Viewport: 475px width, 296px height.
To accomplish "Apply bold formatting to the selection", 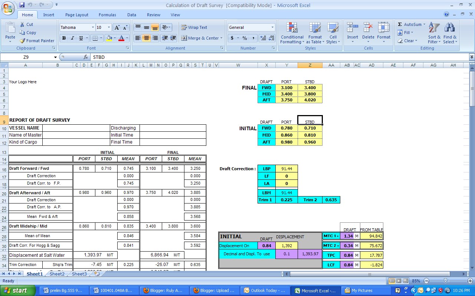I will 63,38.
